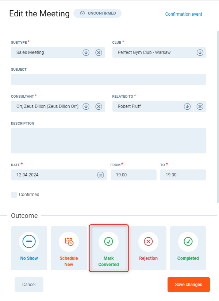
Task: Open the date picker calendar icon
Action: 100,175
